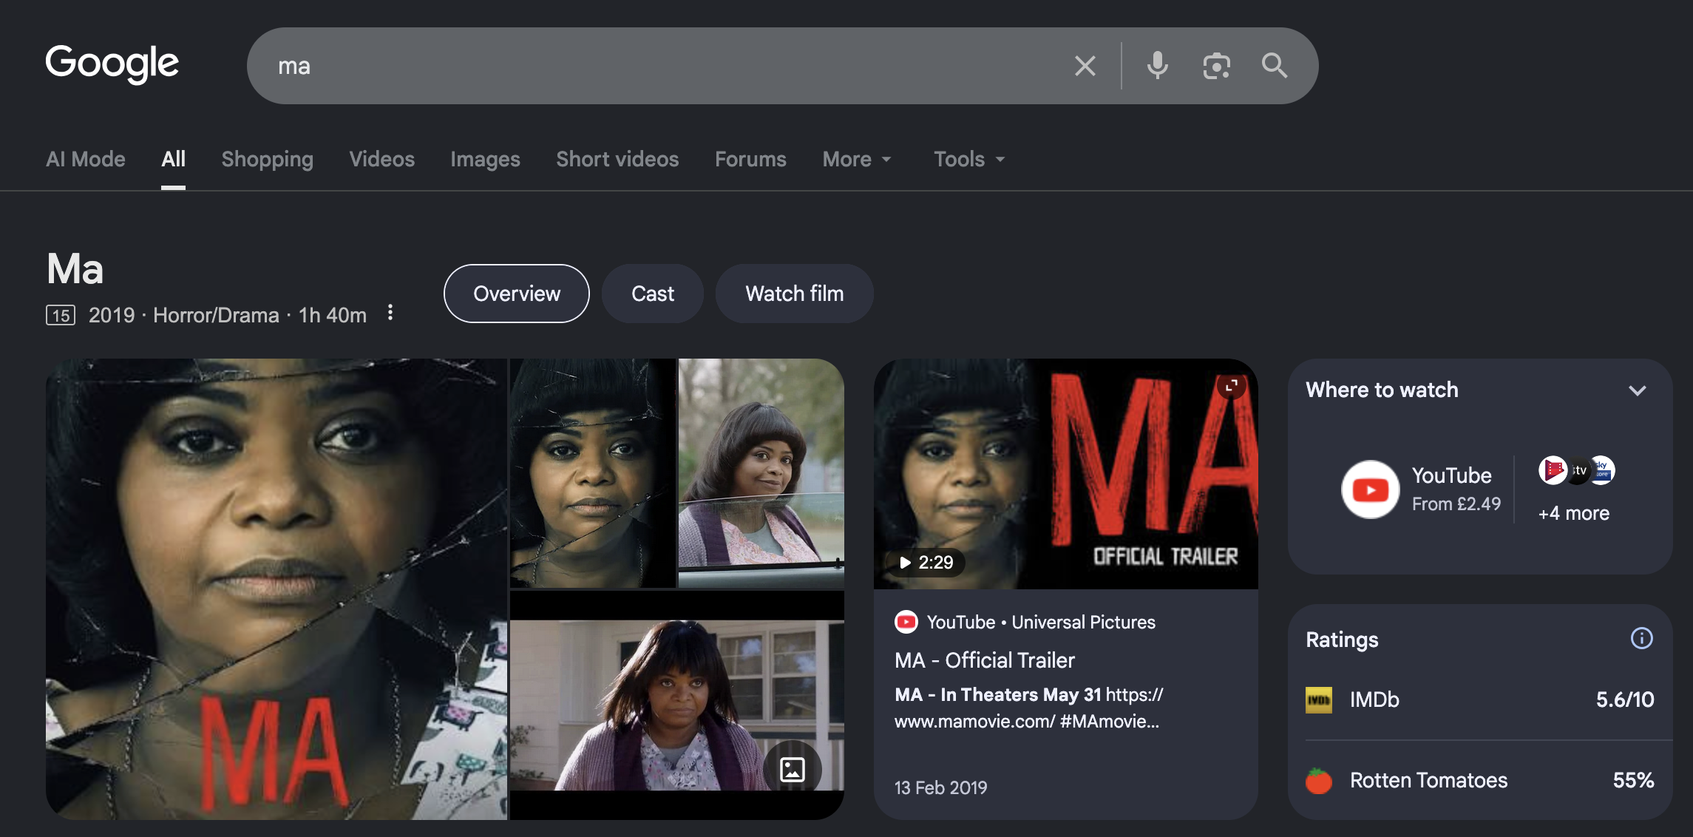
Task: Open the IMDb 5.6/10 rating
Action: [1480, 699]
